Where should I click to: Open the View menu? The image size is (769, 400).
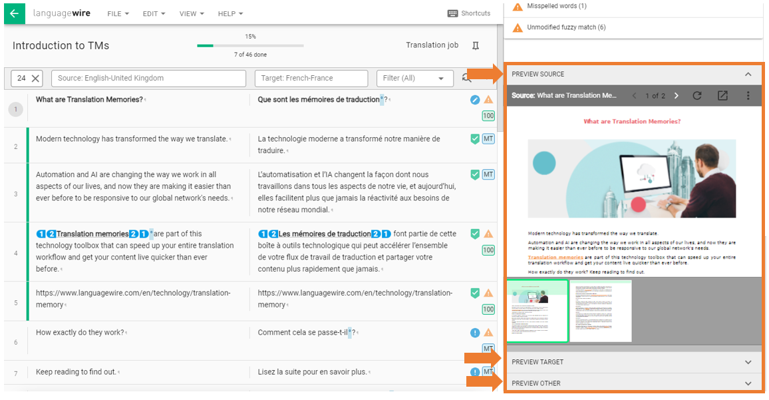(x=192, y=14)
